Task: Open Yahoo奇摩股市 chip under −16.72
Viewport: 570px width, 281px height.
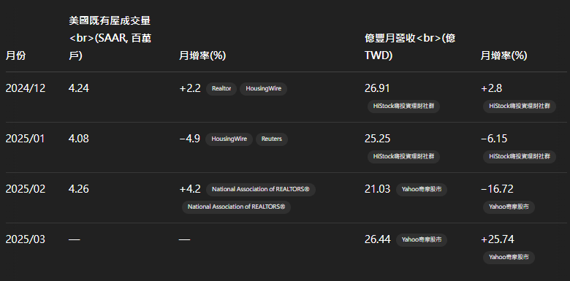Action: click(509, 207)
